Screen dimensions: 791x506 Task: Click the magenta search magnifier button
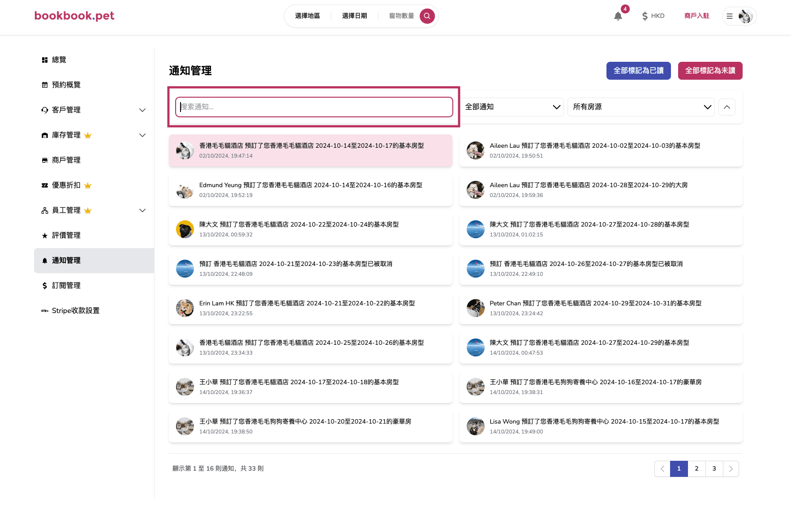coord(427,16)
